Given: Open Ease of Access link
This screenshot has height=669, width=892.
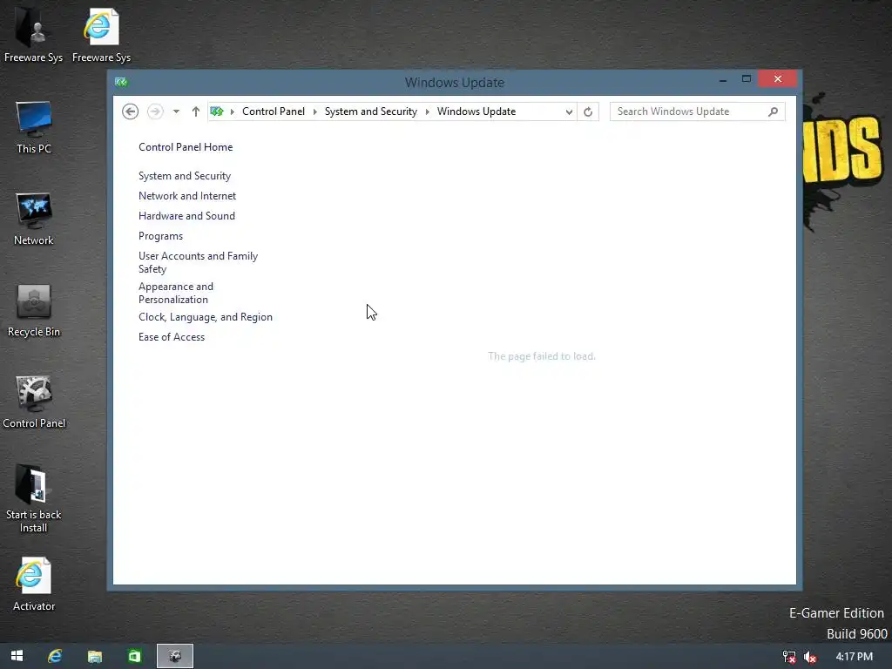Looking at the screenshot, I should (172, 337).
